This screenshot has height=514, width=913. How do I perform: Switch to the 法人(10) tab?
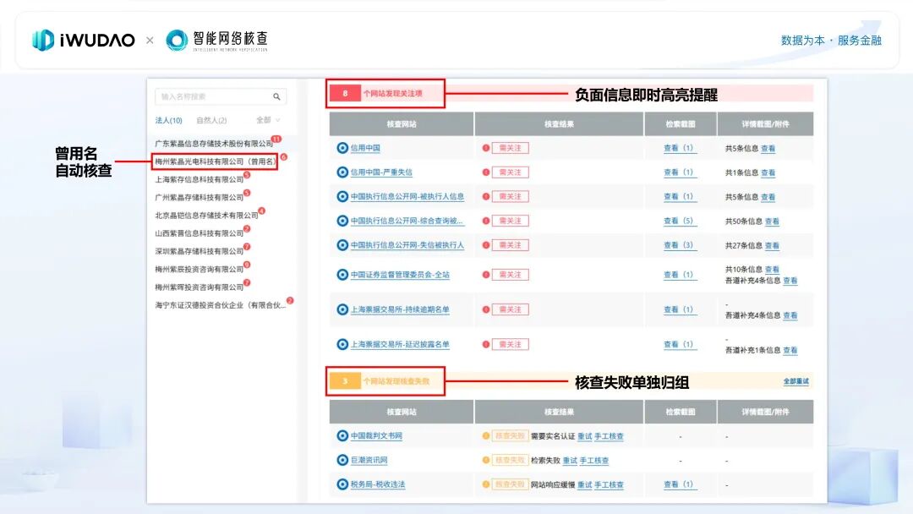[169, 121]
